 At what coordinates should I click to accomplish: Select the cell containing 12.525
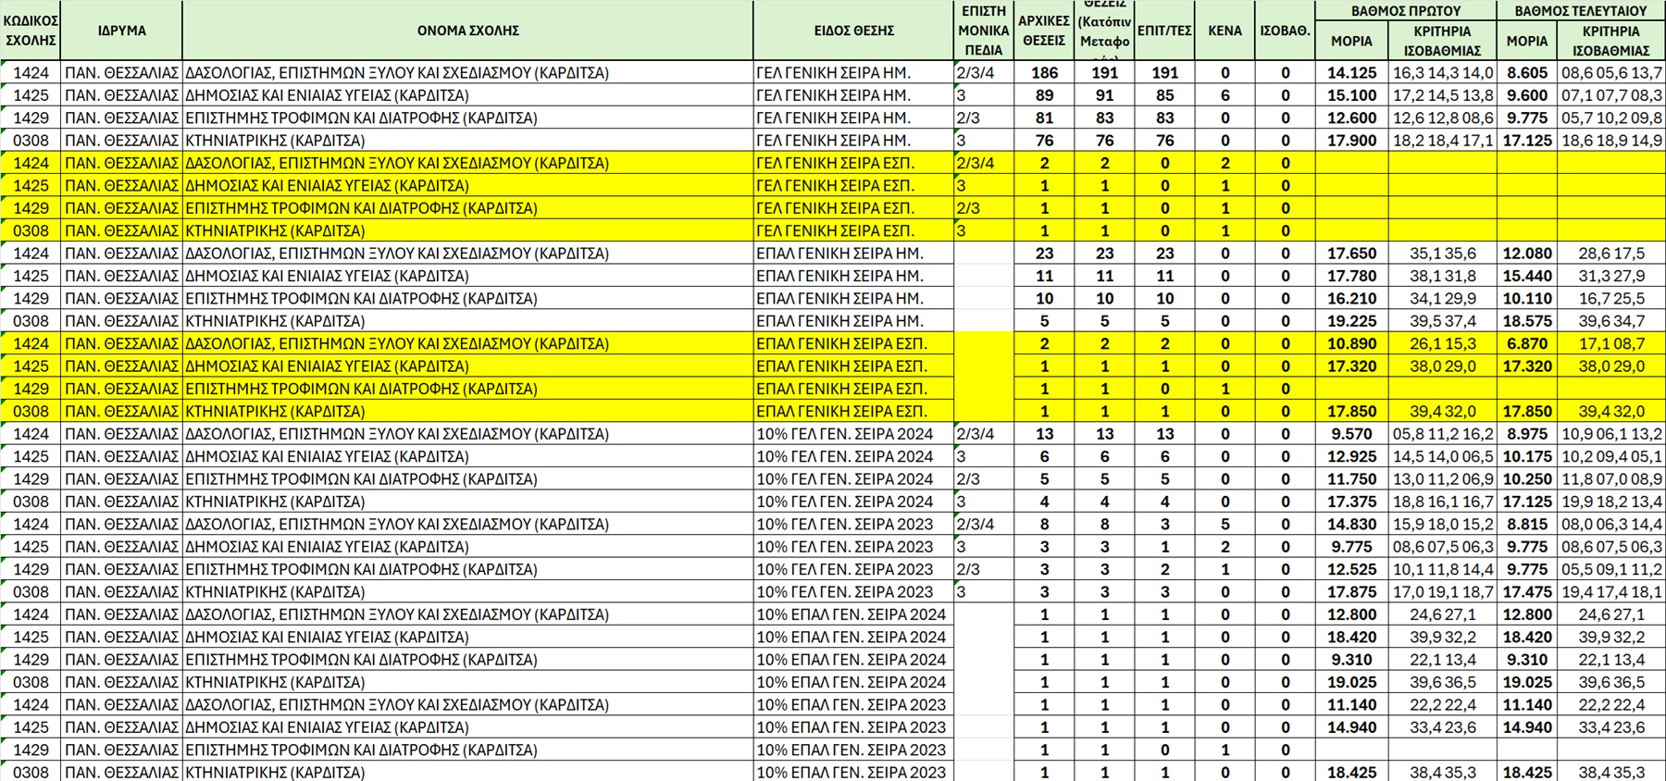1351,569
